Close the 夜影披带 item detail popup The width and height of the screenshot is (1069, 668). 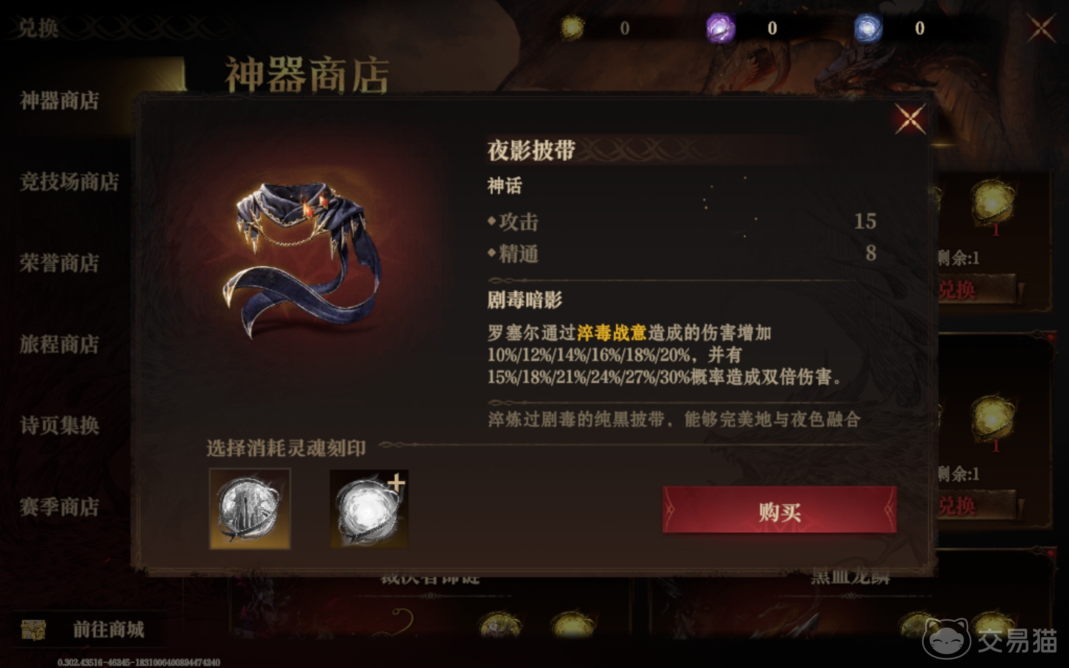[910, 119]
